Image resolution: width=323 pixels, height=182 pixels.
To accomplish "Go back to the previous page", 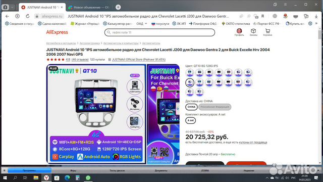I will coord(7,16).
